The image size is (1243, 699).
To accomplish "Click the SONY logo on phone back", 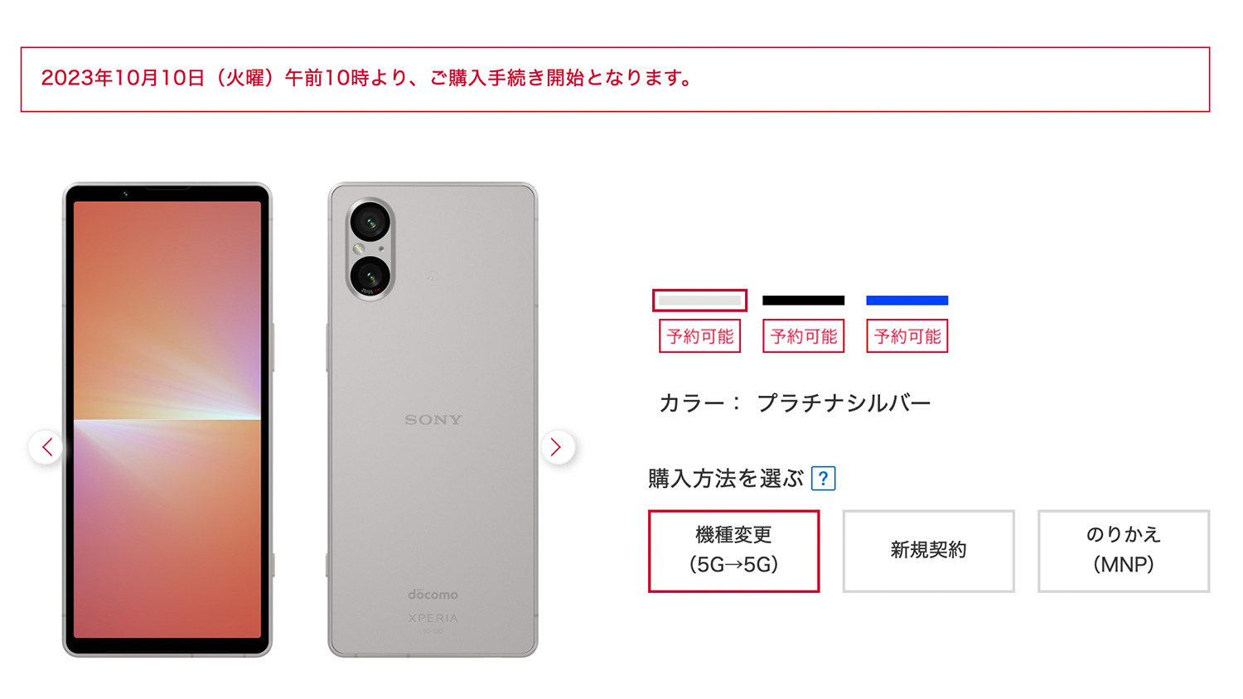I will click(x=433, y=420).
